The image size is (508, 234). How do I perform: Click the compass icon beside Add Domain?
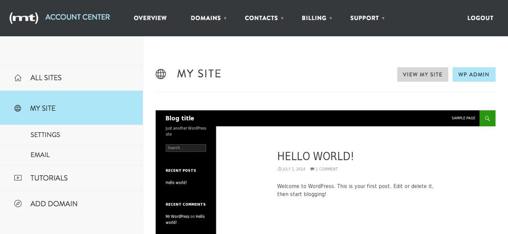[x=18, y=203]
